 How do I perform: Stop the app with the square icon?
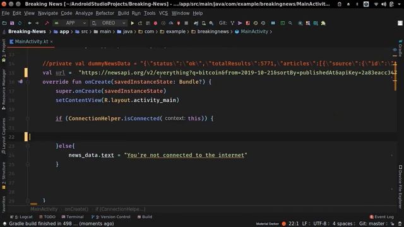[x=186, y=23]
